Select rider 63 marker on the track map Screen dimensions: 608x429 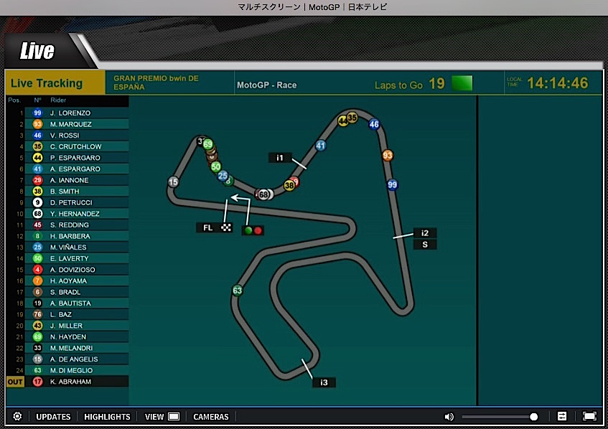(x=238, y=291)
